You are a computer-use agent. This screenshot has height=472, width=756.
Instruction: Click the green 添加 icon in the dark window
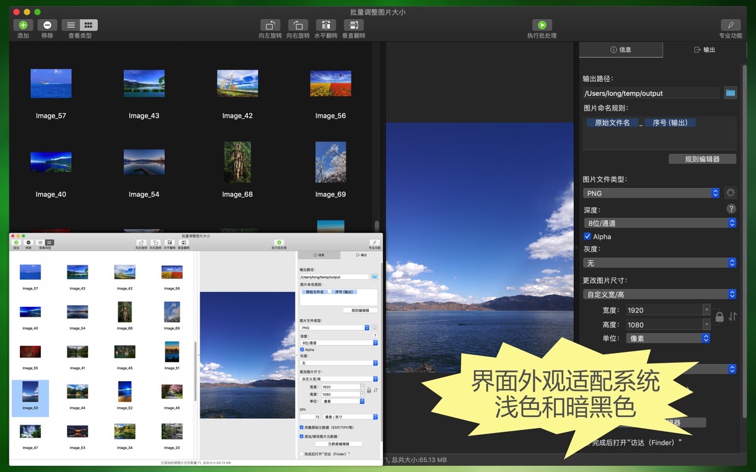(x=23, y=25)
